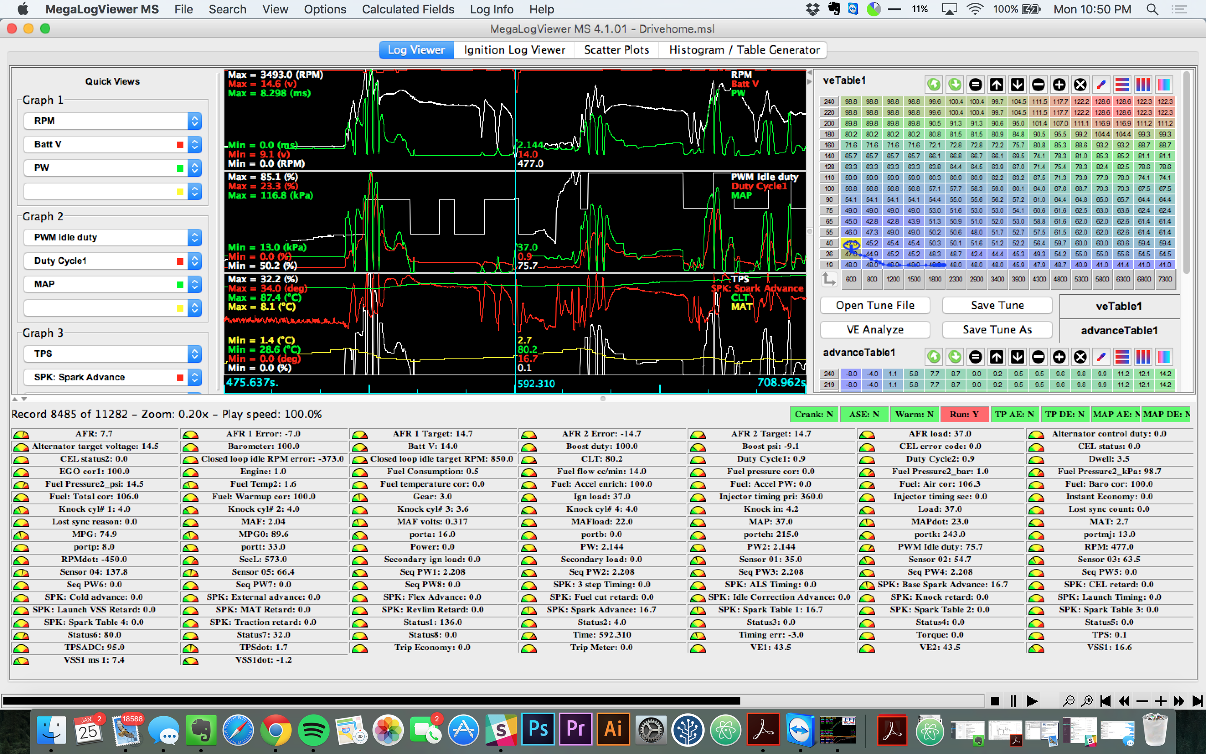Click advanceTable1 green down-arrow icon
This screenshot has height=754, width=1206.
click(954, 357)
